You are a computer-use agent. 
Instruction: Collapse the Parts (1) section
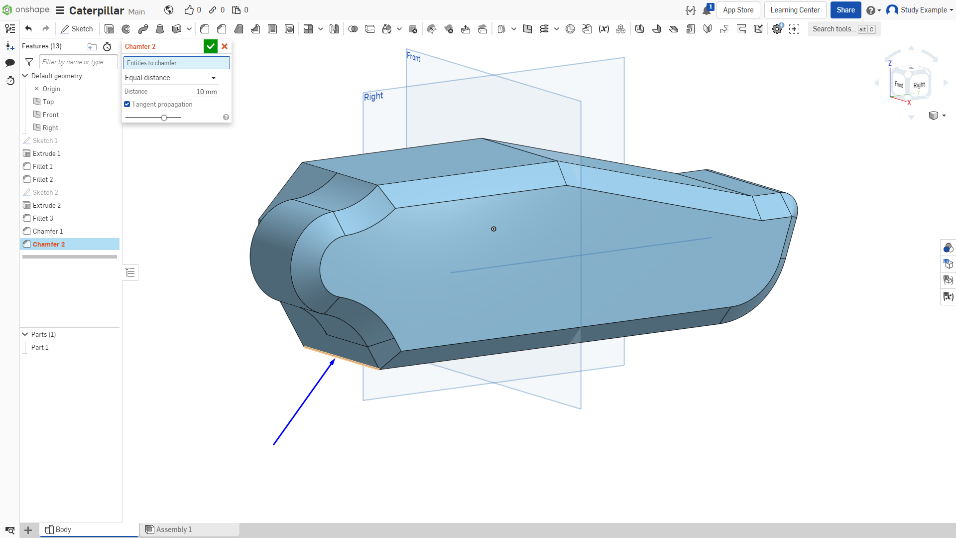coord(25,334)
